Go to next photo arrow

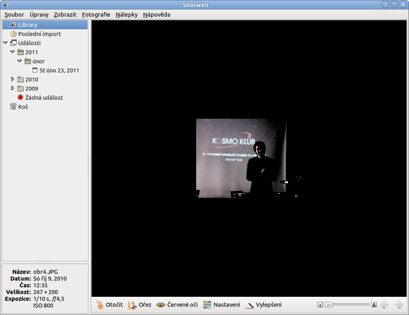point(398,305)
